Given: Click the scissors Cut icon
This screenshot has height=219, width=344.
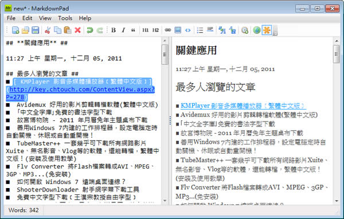Looking at the screenshot, I should [x=48, y=30].
